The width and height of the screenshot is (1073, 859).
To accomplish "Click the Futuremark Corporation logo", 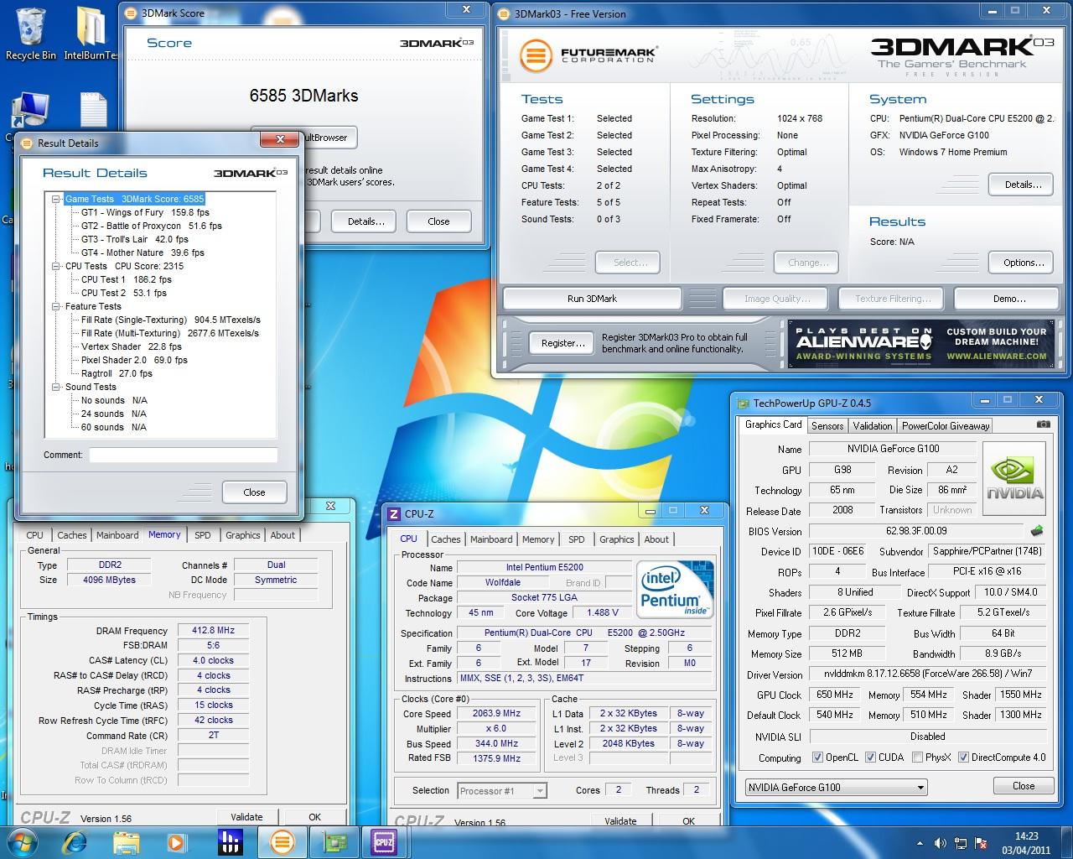I will pyautogui.click(x=588, y=56).
